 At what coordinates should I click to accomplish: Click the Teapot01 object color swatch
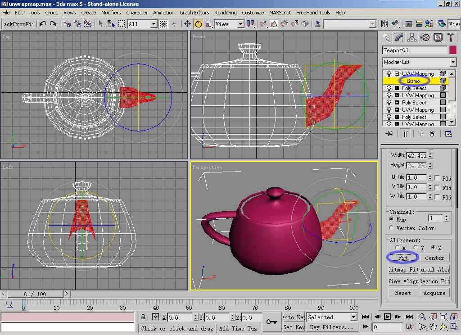pyautogui.click(x=453, y=50)
